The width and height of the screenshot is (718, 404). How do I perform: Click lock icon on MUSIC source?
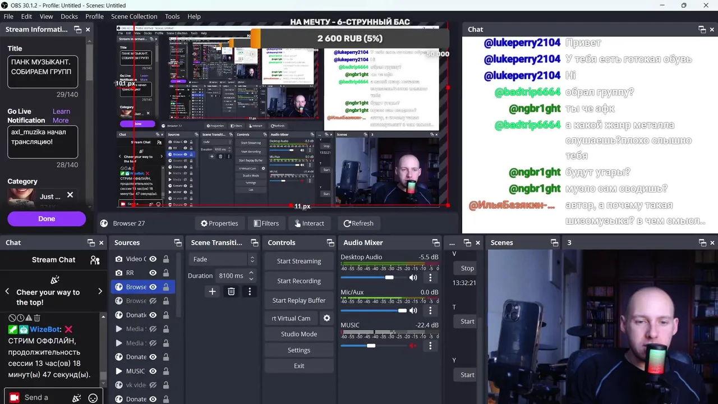(166, 371)
